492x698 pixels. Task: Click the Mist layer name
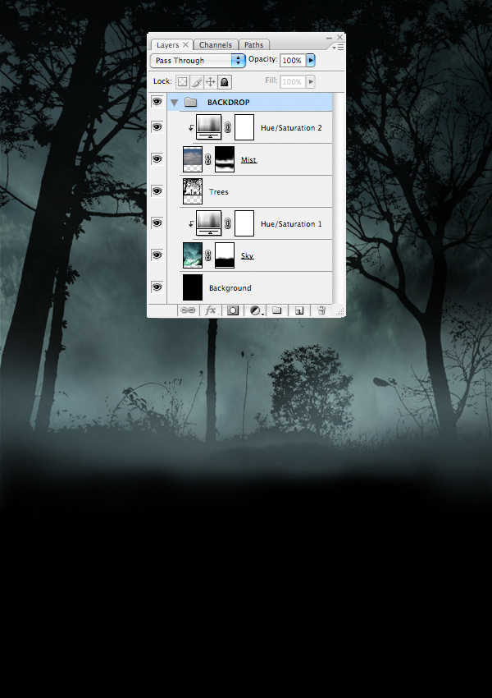click(x=249, y=160)
